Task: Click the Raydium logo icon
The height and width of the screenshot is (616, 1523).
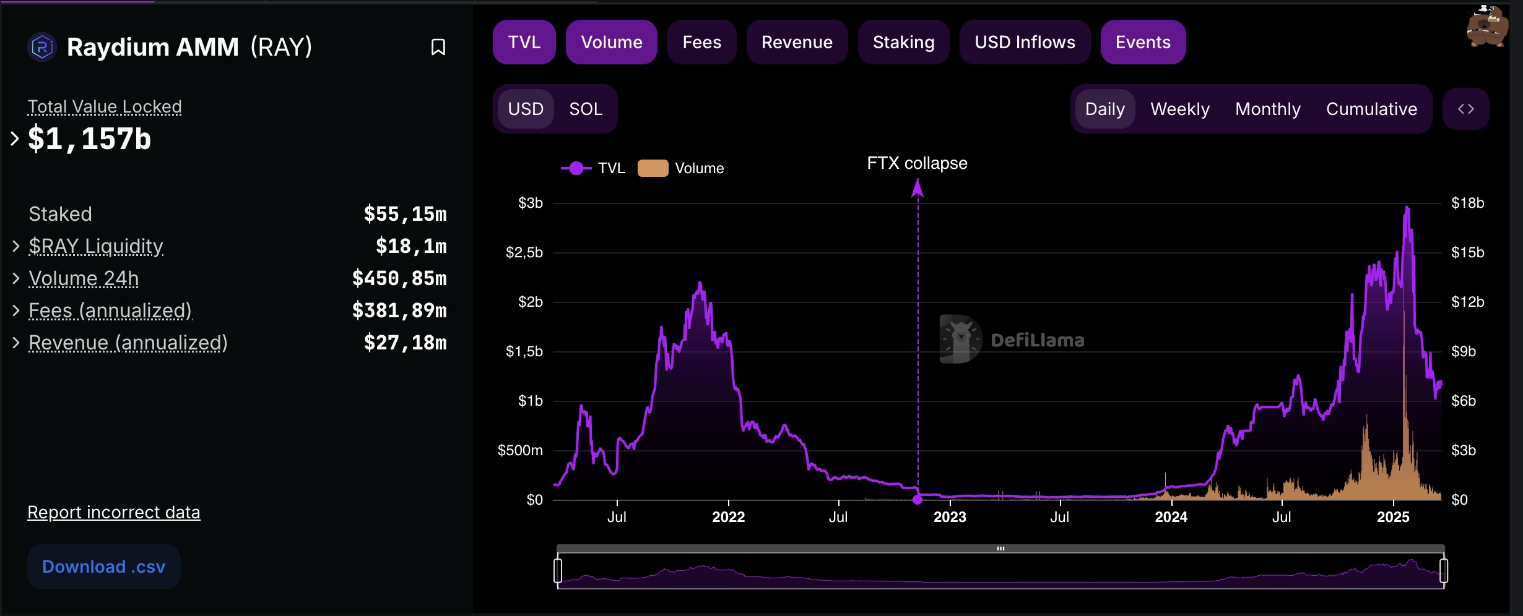Action: 42,47
